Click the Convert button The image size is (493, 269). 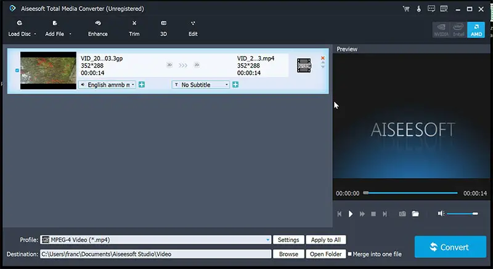(x=450, y=247)
